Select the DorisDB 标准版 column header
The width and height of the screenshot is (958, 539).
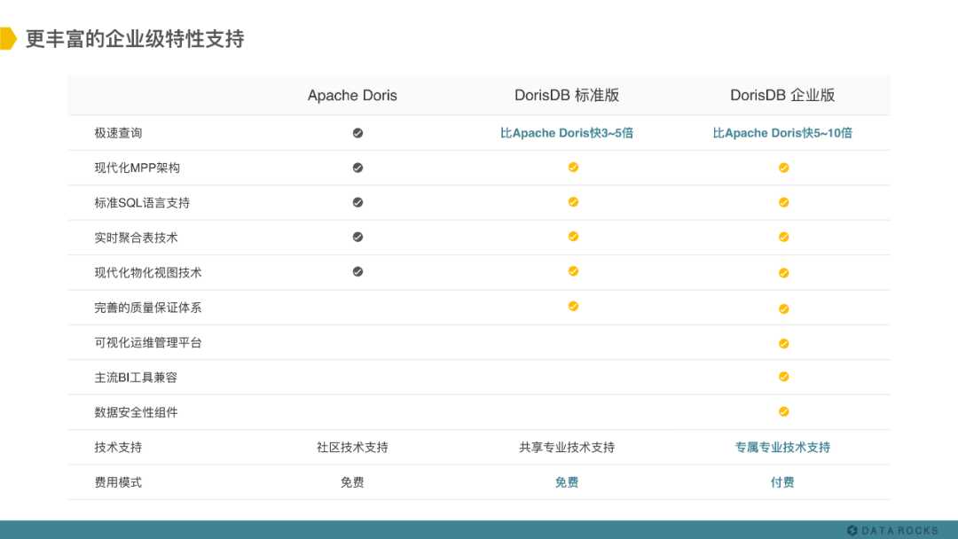tap(567, 95)
